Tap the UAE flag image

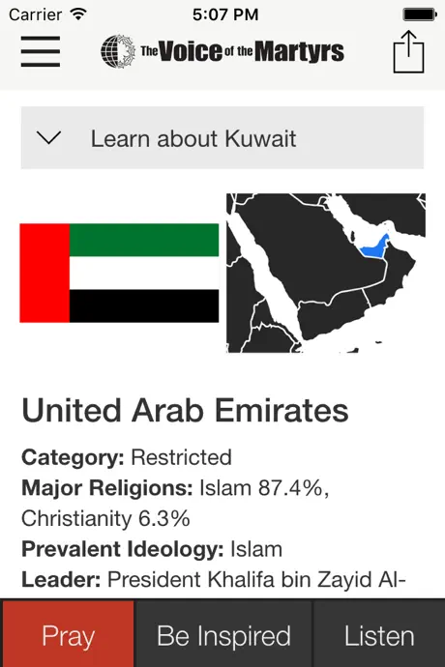tap(119, 273)
